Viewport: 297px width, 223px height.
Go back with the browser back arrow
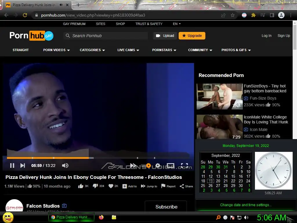point(6,15)
